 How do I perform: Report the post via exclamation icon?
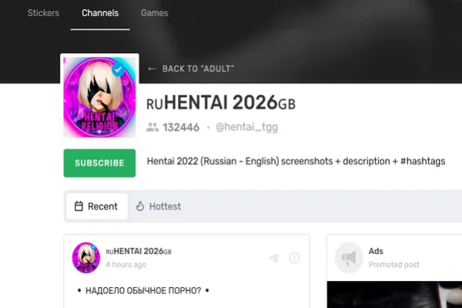[294, 258]
